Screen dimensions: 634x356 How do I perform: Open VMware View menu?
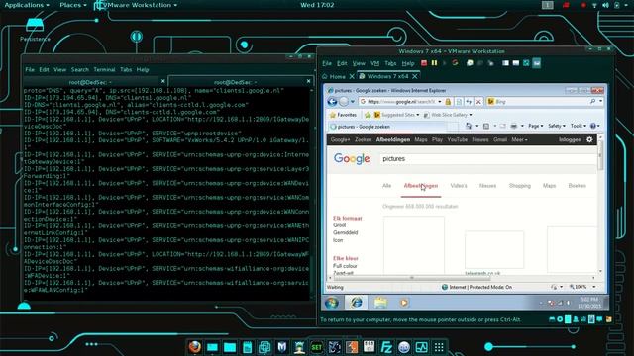click(359, 63)
